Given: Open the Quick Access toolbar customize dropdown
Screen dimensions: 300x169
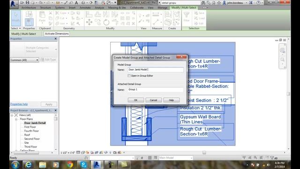Looking at the screenshot, I should coord(115,3).
